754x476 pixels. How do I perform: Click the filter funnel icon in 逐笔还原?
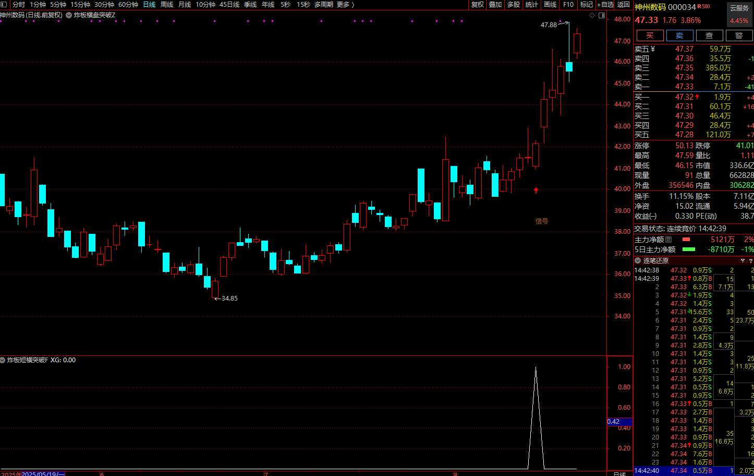pos(743,260)
